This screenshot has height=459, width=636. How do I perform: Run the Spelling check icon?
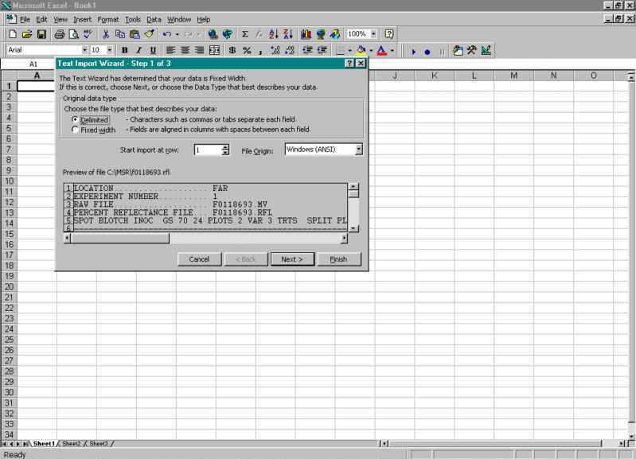click(x=88, y=34)
